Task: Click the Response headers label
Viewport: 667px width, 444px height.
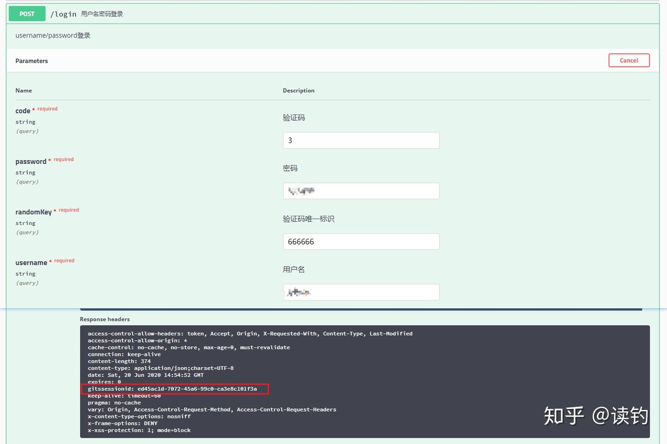Action: [105, 319]
